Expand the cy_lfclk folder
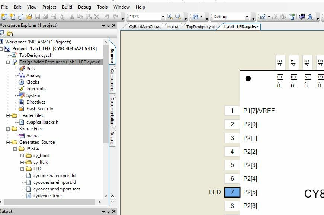The width and height of the screenshot is (324, 215). 22,162
